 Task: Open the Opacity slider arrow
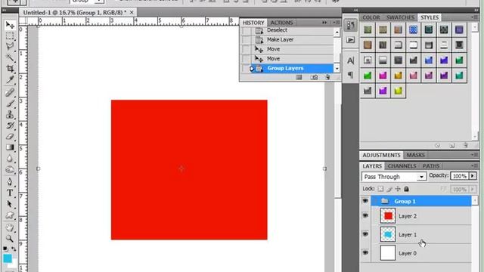pos(473,176)
